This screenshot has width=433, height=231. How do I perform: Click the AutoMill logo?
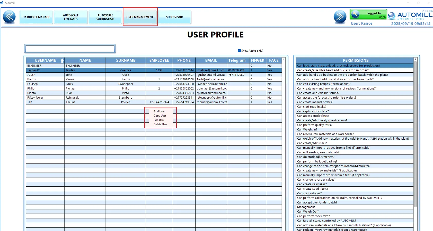tap(410, 15)
